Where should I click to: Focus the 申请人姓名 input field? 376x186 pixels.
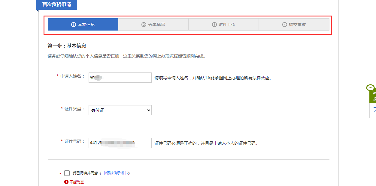pyautogui.click(x=120, y=78)
